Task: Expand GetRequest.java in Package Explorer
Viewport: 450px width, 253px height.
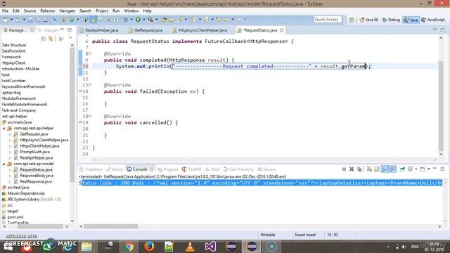Action: (10, 134)
